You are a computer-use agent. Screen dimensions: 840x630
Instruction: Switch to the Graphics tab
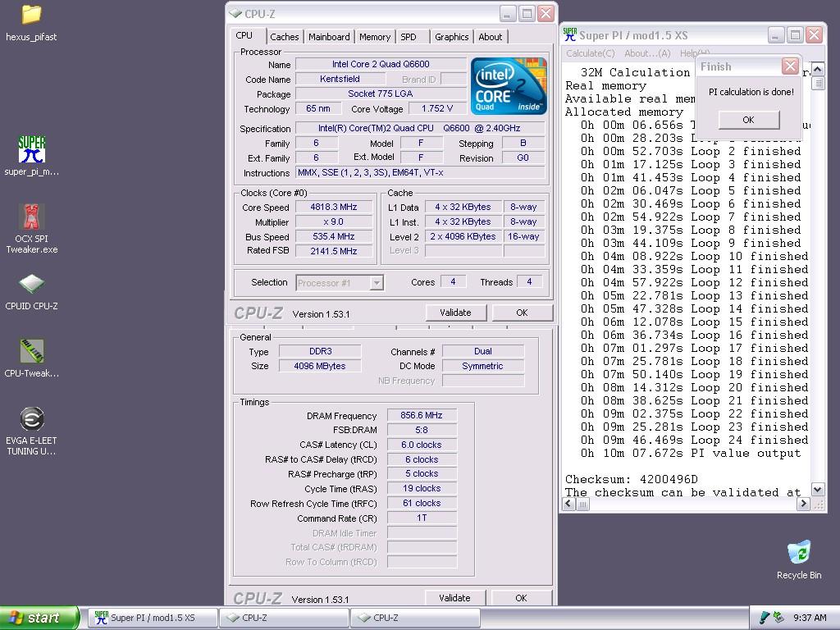point(452,37)
